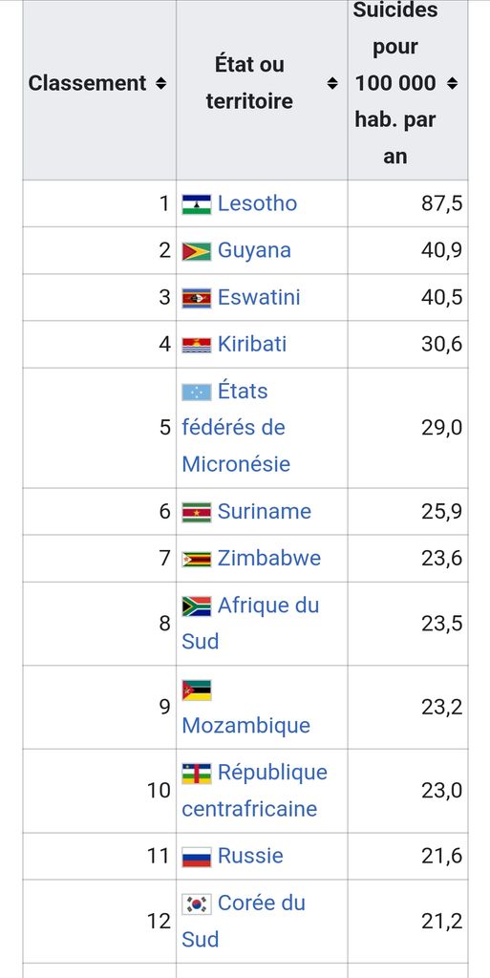Open the Afrique du Sud link
This screenshot has height=978, width=490.
[250, 623]
